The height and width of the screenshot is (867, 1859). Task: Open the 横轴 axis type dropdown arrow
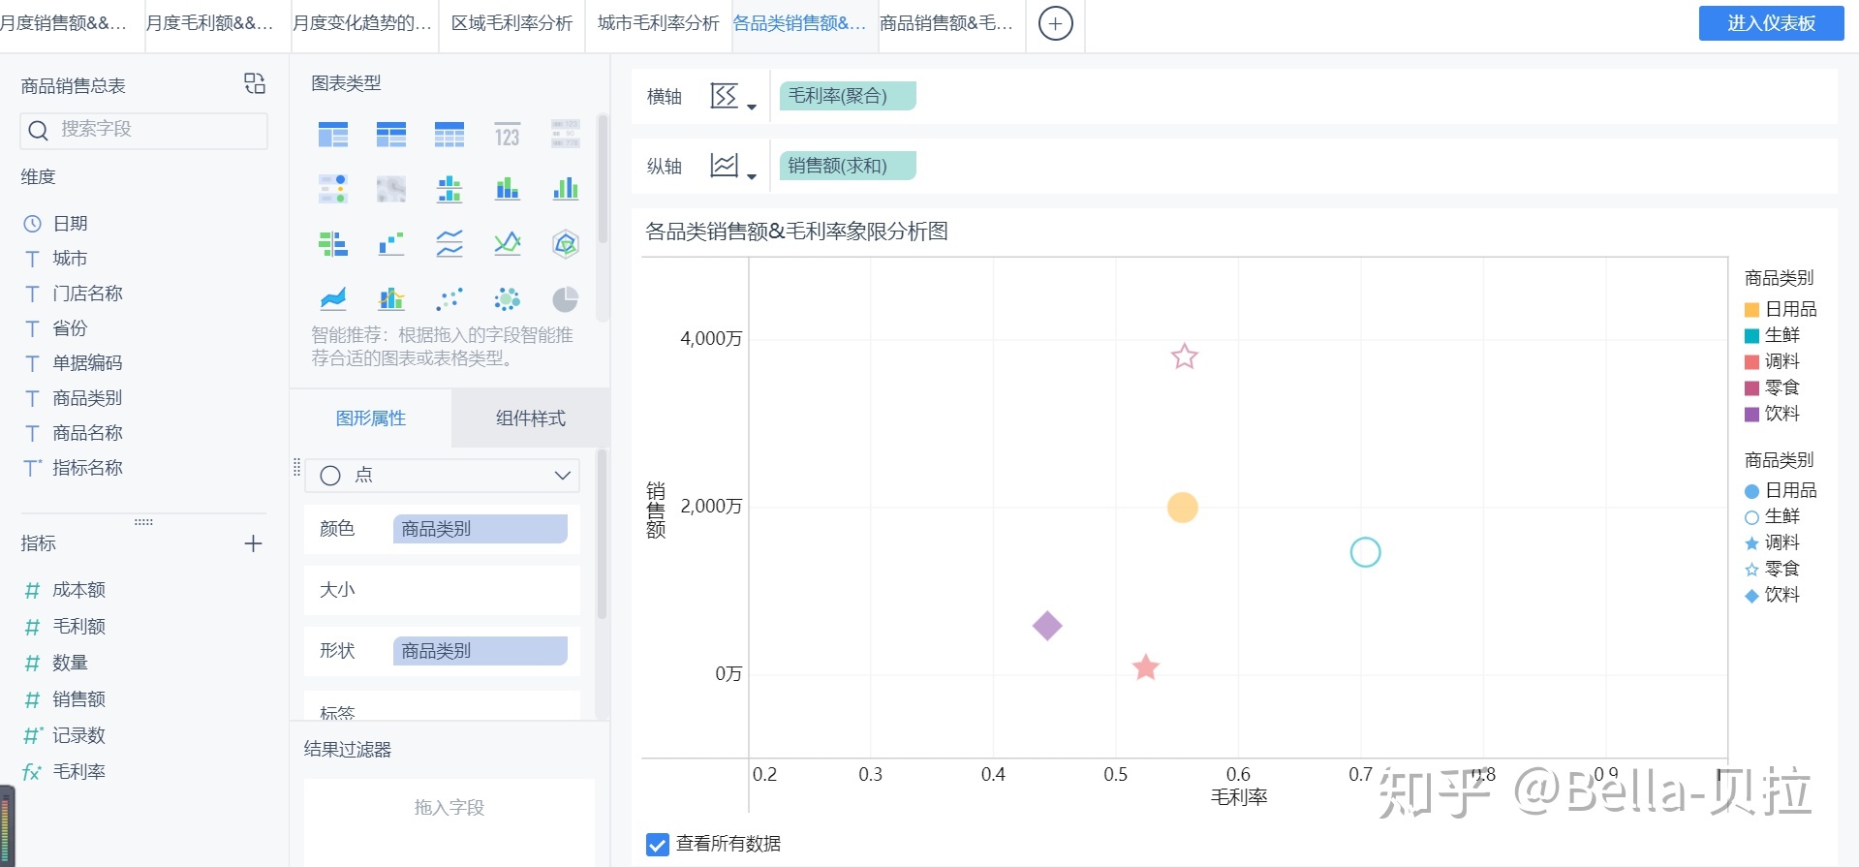[x=752, y=107]
